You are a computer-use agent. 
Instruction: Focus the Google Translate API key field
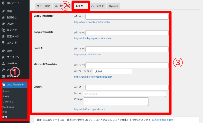pyautogui.click(x=127, y=33)
